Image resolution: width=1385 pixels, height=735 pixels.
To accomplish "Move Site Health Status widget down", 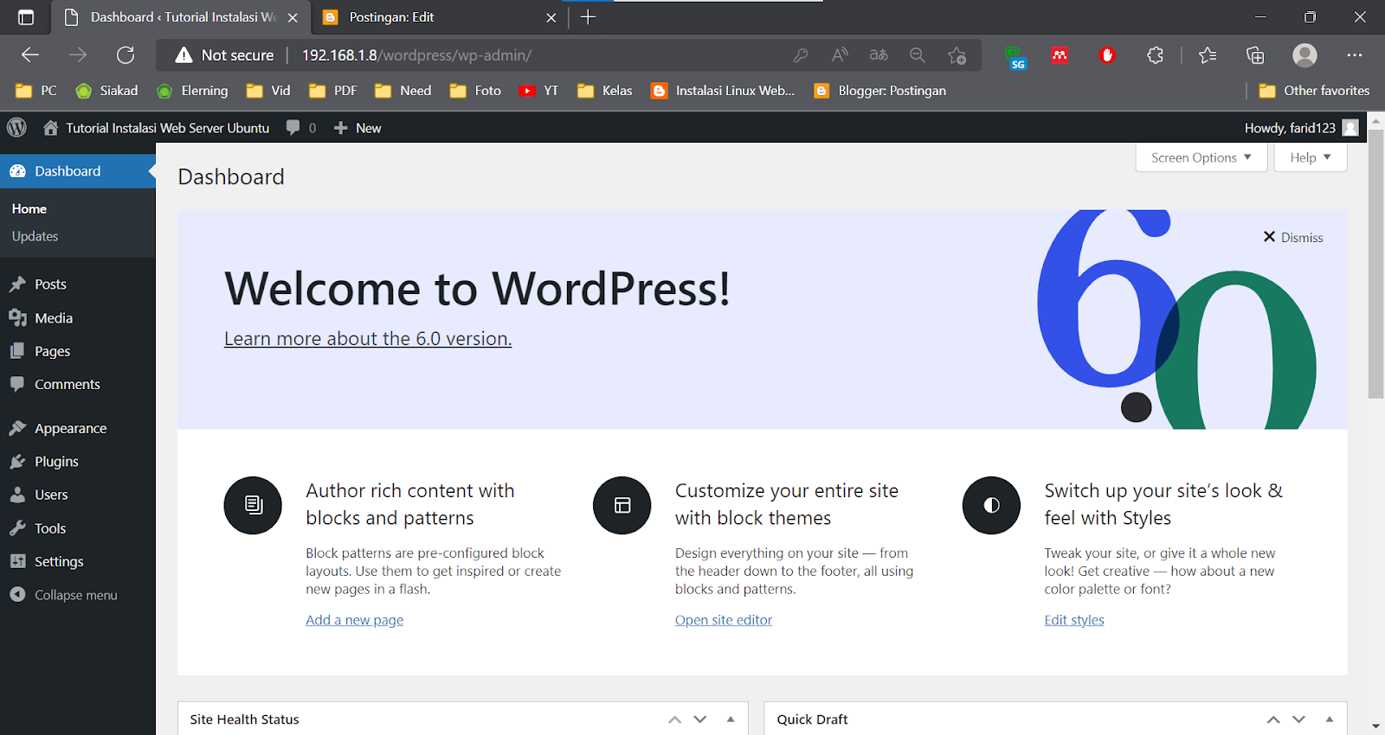I will point(700,719).
